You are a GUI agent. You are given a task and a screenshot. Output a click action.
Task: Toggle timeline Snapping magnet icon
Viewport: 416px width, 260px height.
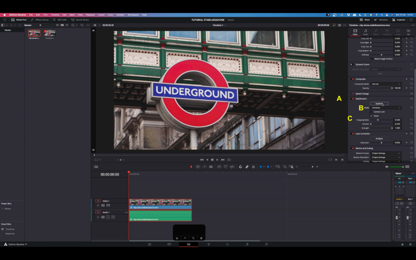(240, 167)
